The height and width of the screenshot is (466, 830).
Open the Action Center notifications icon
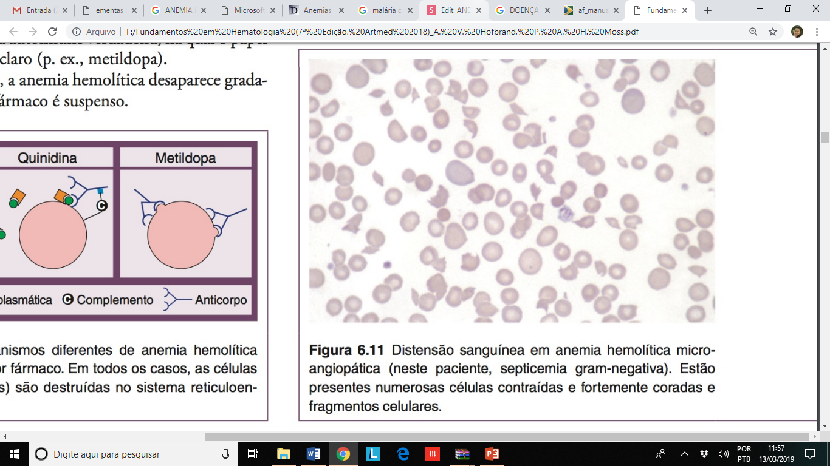pos(809,454)
